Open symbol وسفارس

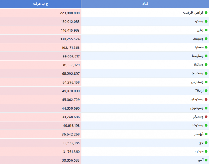197,82
